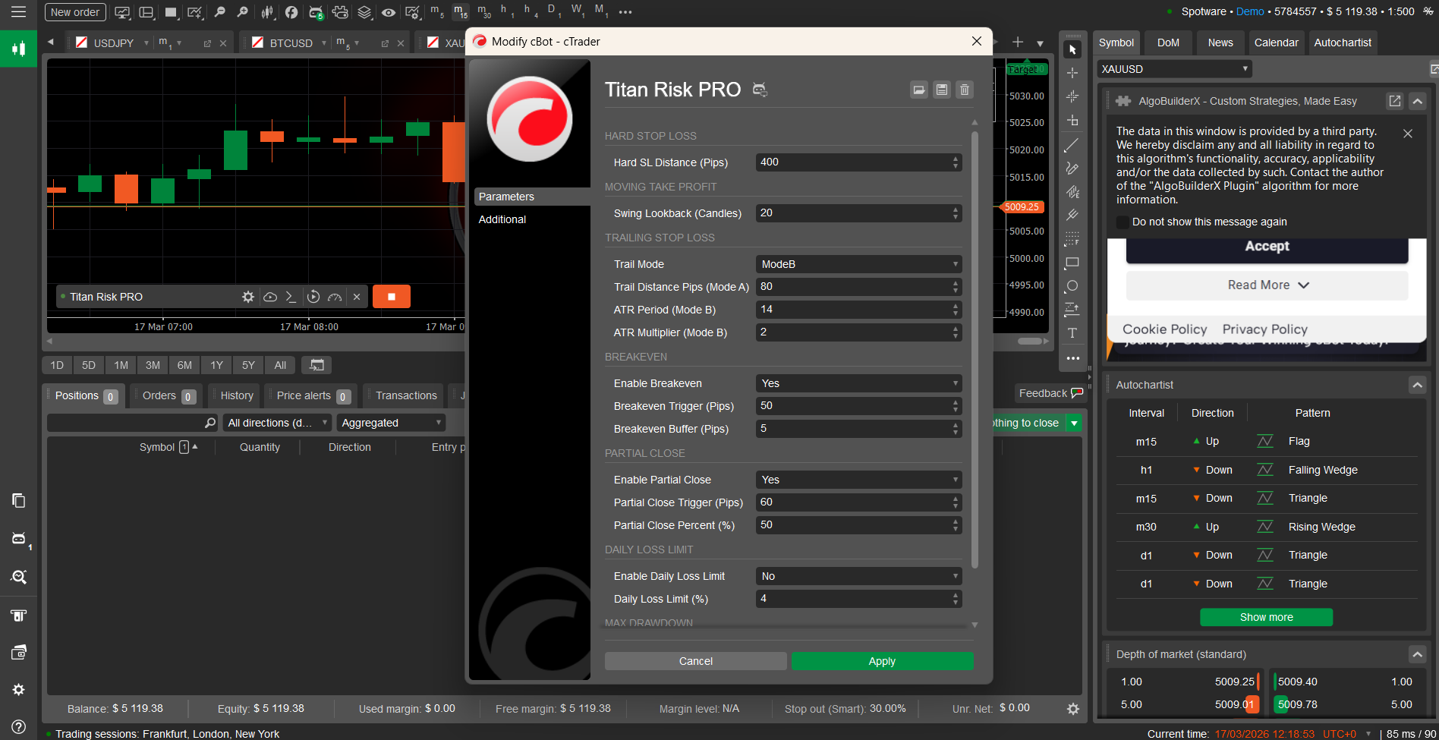Open Titan Risk PRO gear settings
This screenshot has height=740, width=1439.
click(x=248, y=297)
